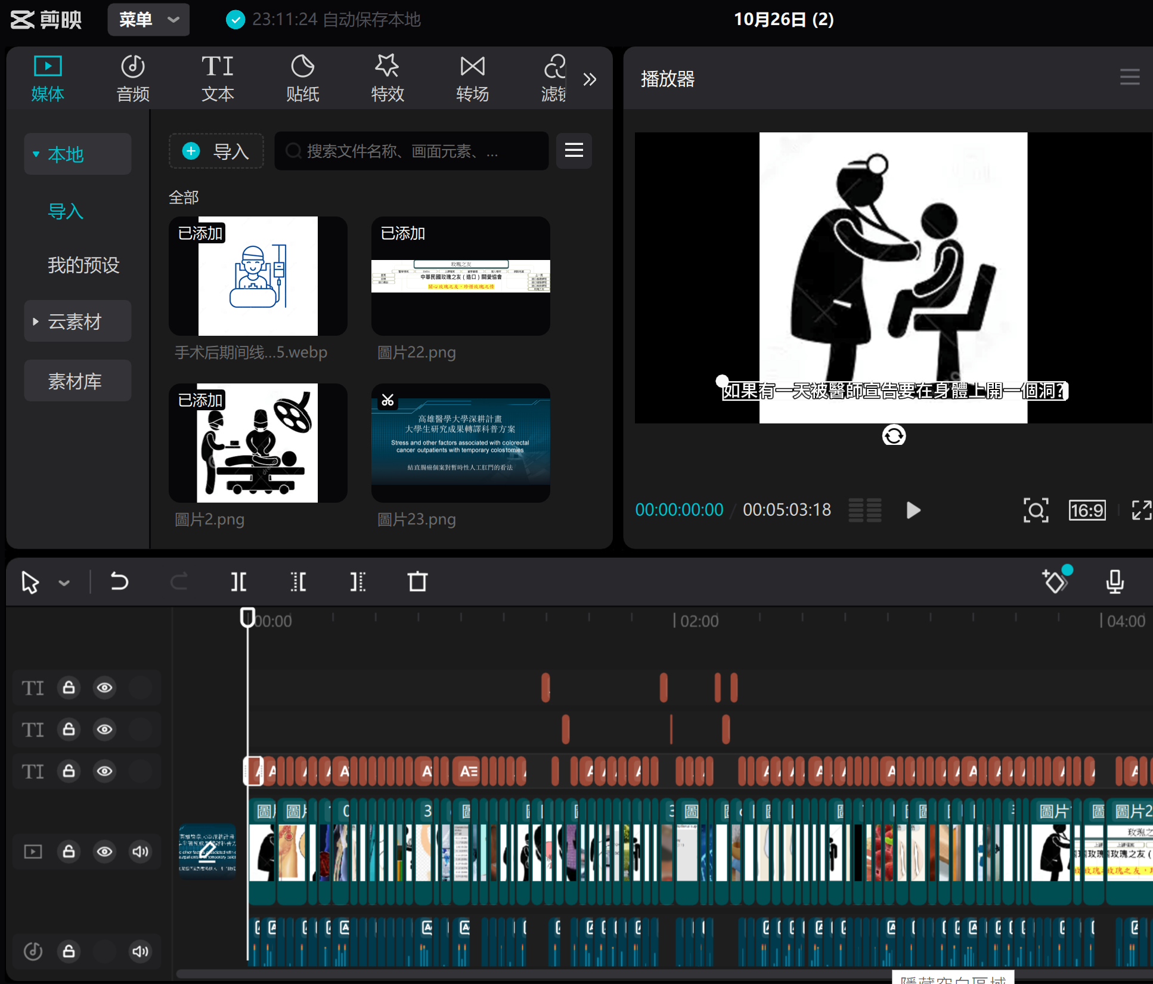Select 导入 in the sidebar

[x=66, y=211]
